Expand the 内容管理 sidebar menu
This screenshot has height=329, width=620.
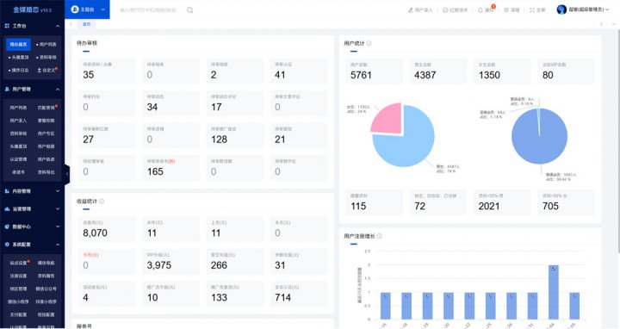point(33,191)
